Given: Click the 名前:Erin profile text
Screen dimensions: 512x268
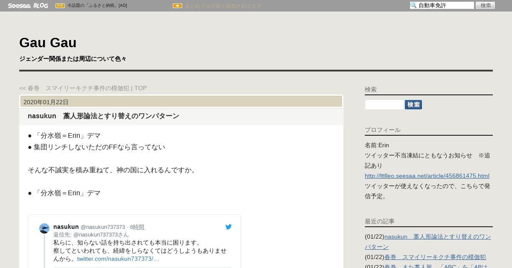Looking at the screenshot, I should [377, 145].
